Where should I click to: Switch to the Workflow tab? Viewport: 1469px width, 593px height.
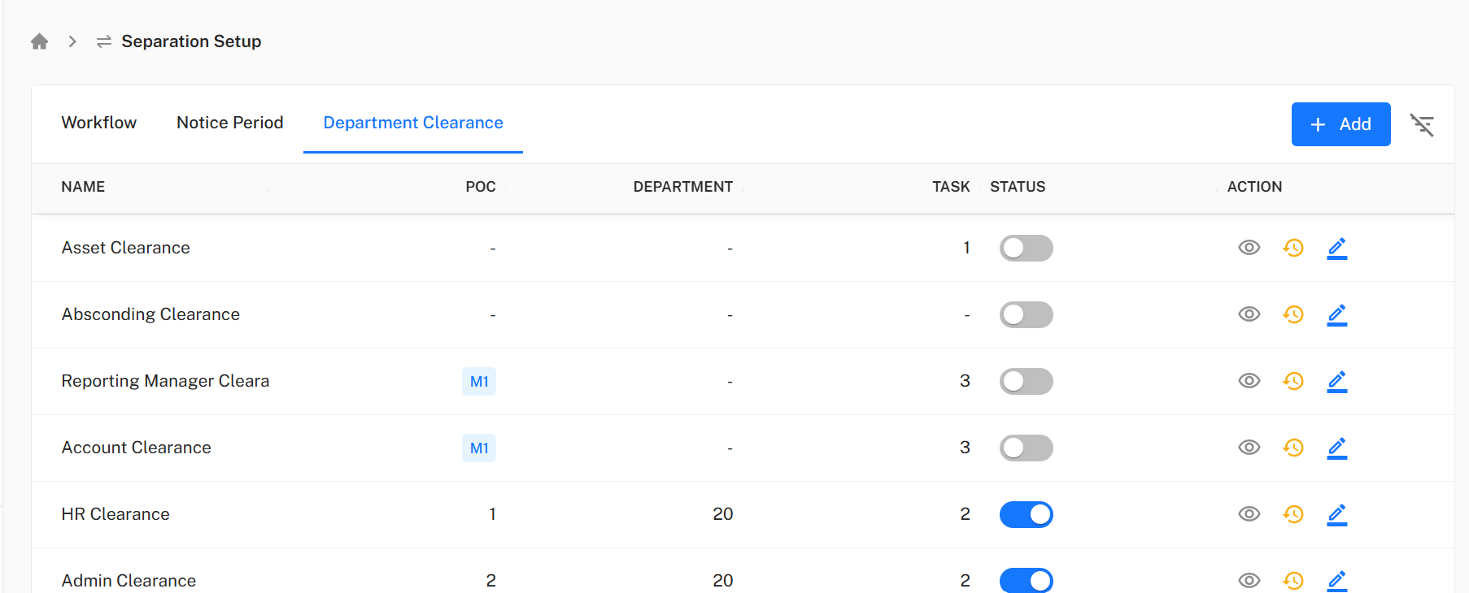pos(99,123)
